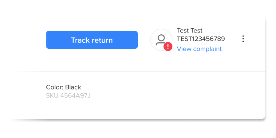Select the customer name Test Test
This screenshot has width=276, height=138.
click(190, 31)
